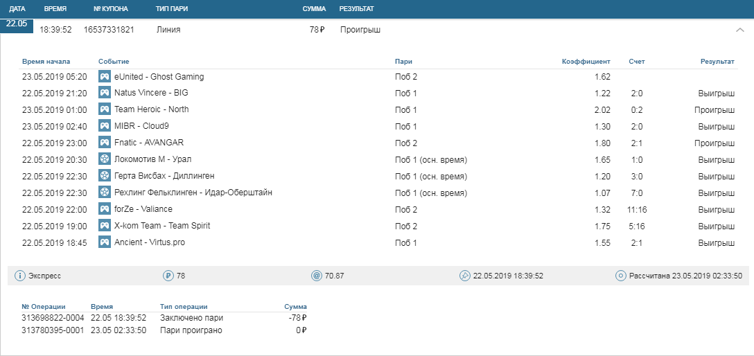
Task: Click the esports icon beside eUnited - Ghost Gaming
Action: pyautogui.click(x=105, y=77)
